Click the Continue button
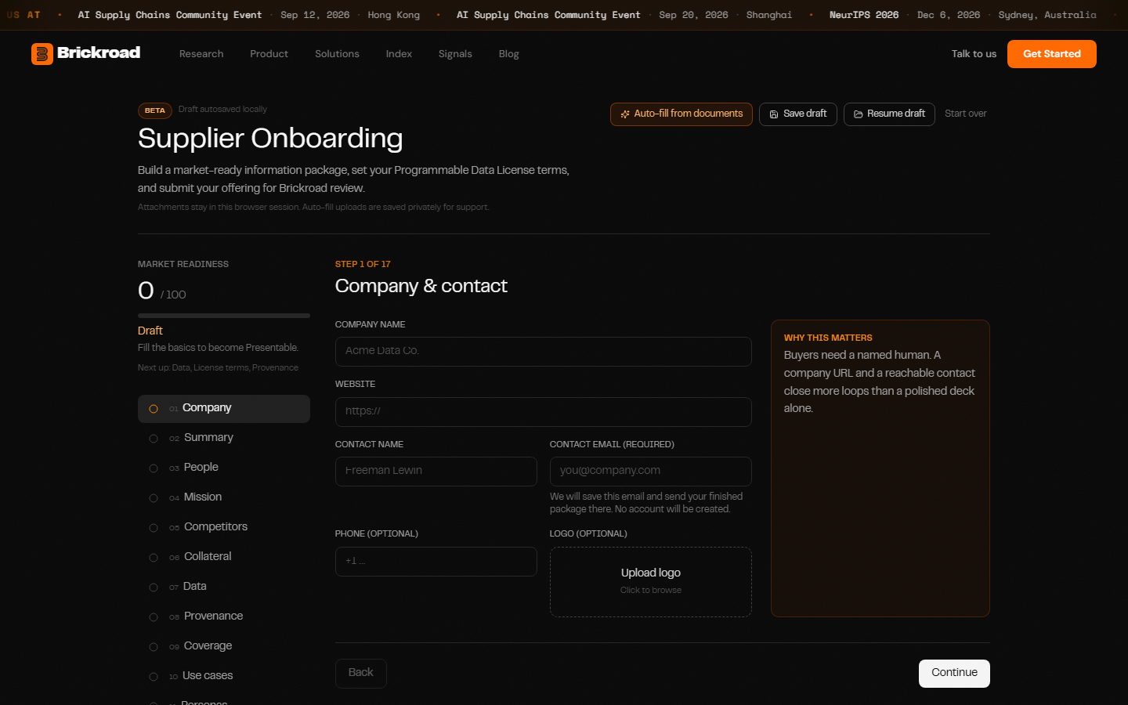Screen dimensions: 1128x705 tap(954, 673)
